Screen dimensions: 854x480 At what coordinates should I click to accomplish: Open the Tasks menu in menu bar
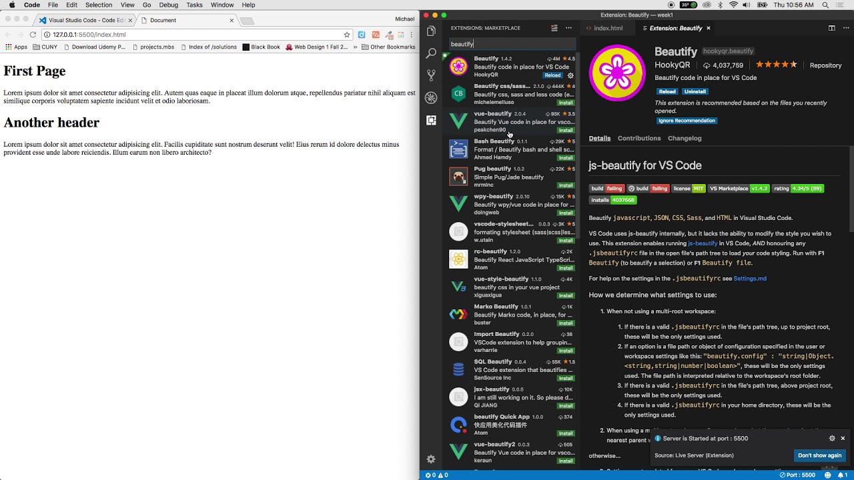[194, 5]
